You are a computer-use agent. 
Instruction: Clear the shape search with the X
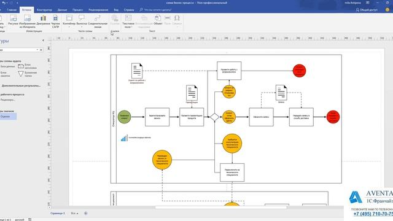click(x=41, y=50)
